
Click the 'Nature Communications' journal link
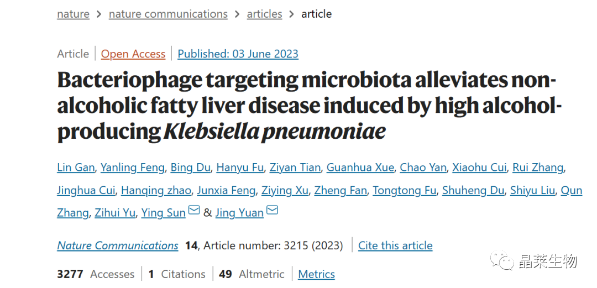point(118,245)
